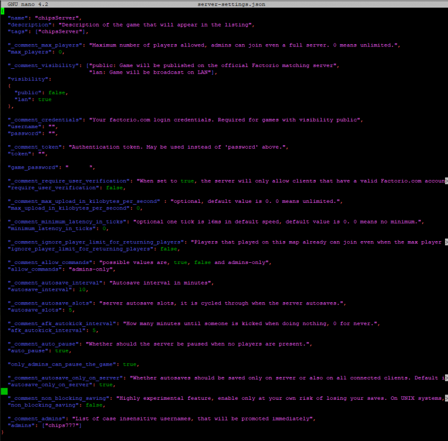Click the "visibility" key
The width and height of the screenshot is (448, 441).
tap(28, 79)
